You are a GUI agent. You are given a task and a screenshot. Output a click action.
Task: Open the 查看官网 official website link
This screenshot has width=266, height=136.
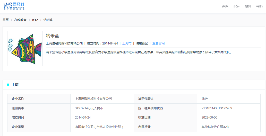pos(158,43)
